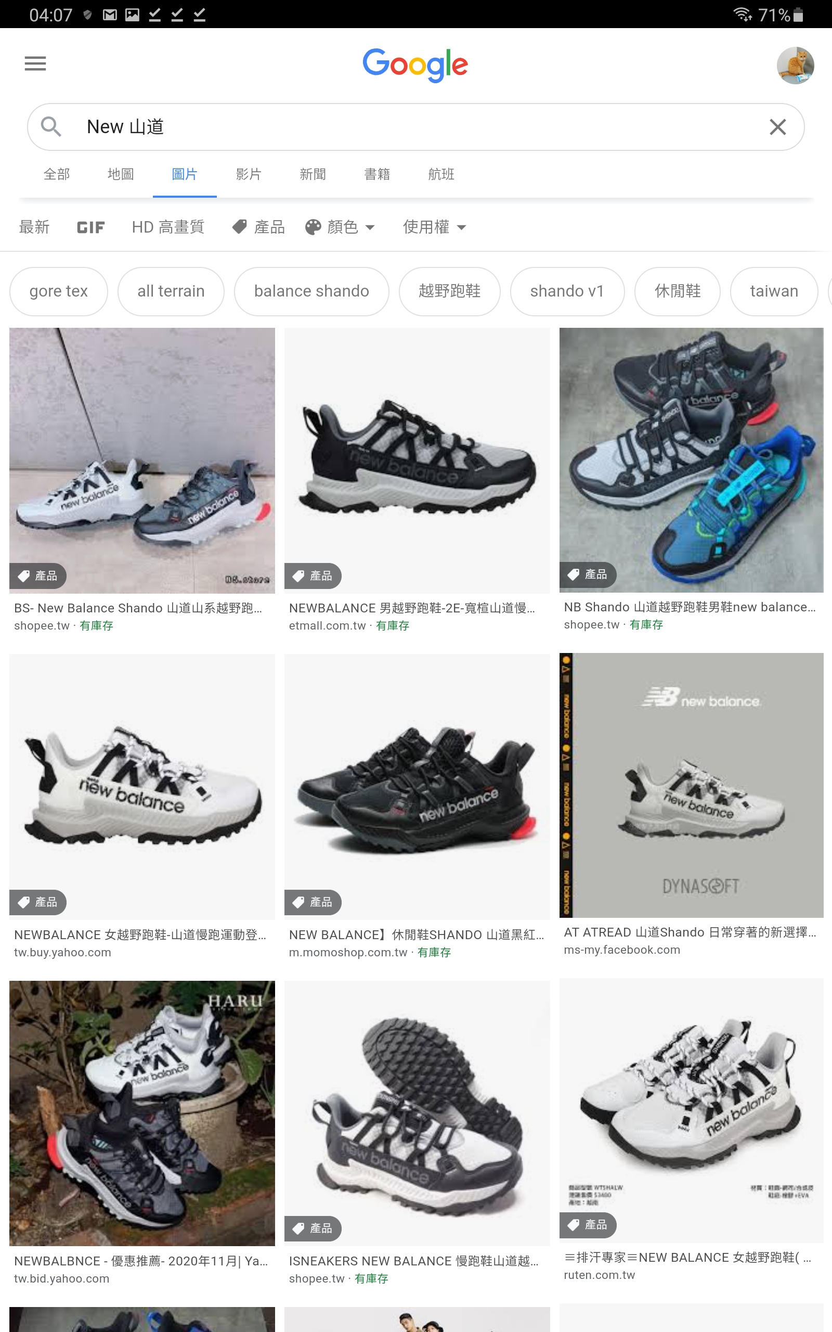Select the GIF filter
The width and height of the screenshot is (832, 1332).
[91, 227]
